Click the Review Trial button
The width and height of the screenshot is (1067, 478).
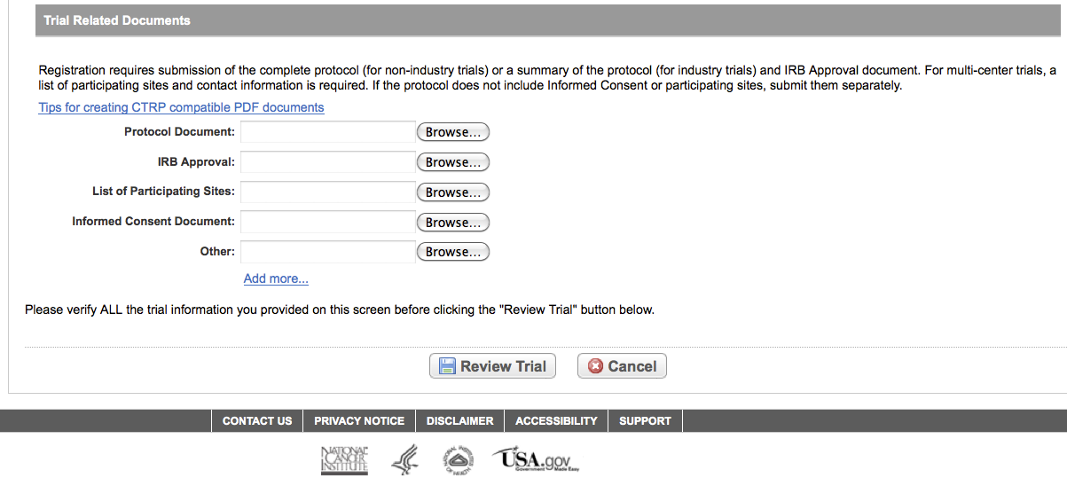(x=492, y=366)
